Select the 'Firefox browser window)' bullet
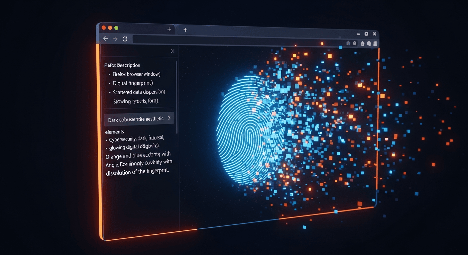The width and height of the screenshot is (468, 255). (137, 74)
